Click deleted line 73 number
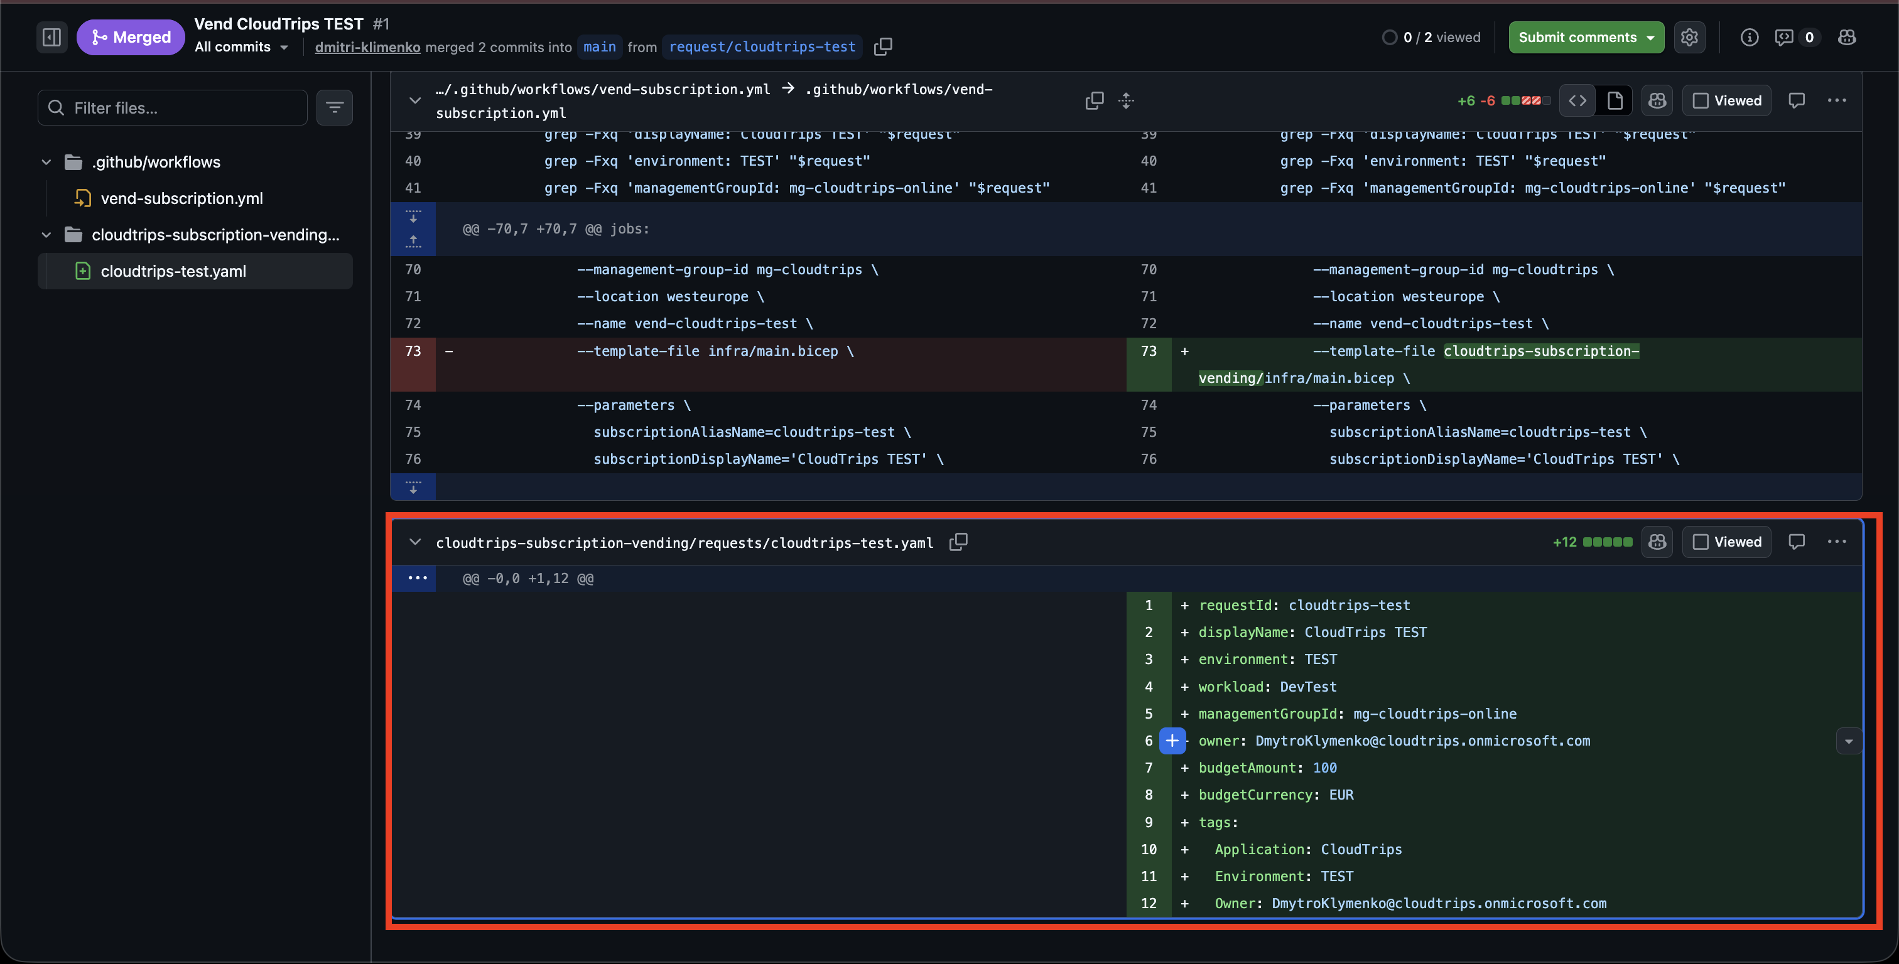Viewport: 1899px width, 964px height. tap(413, 351)
